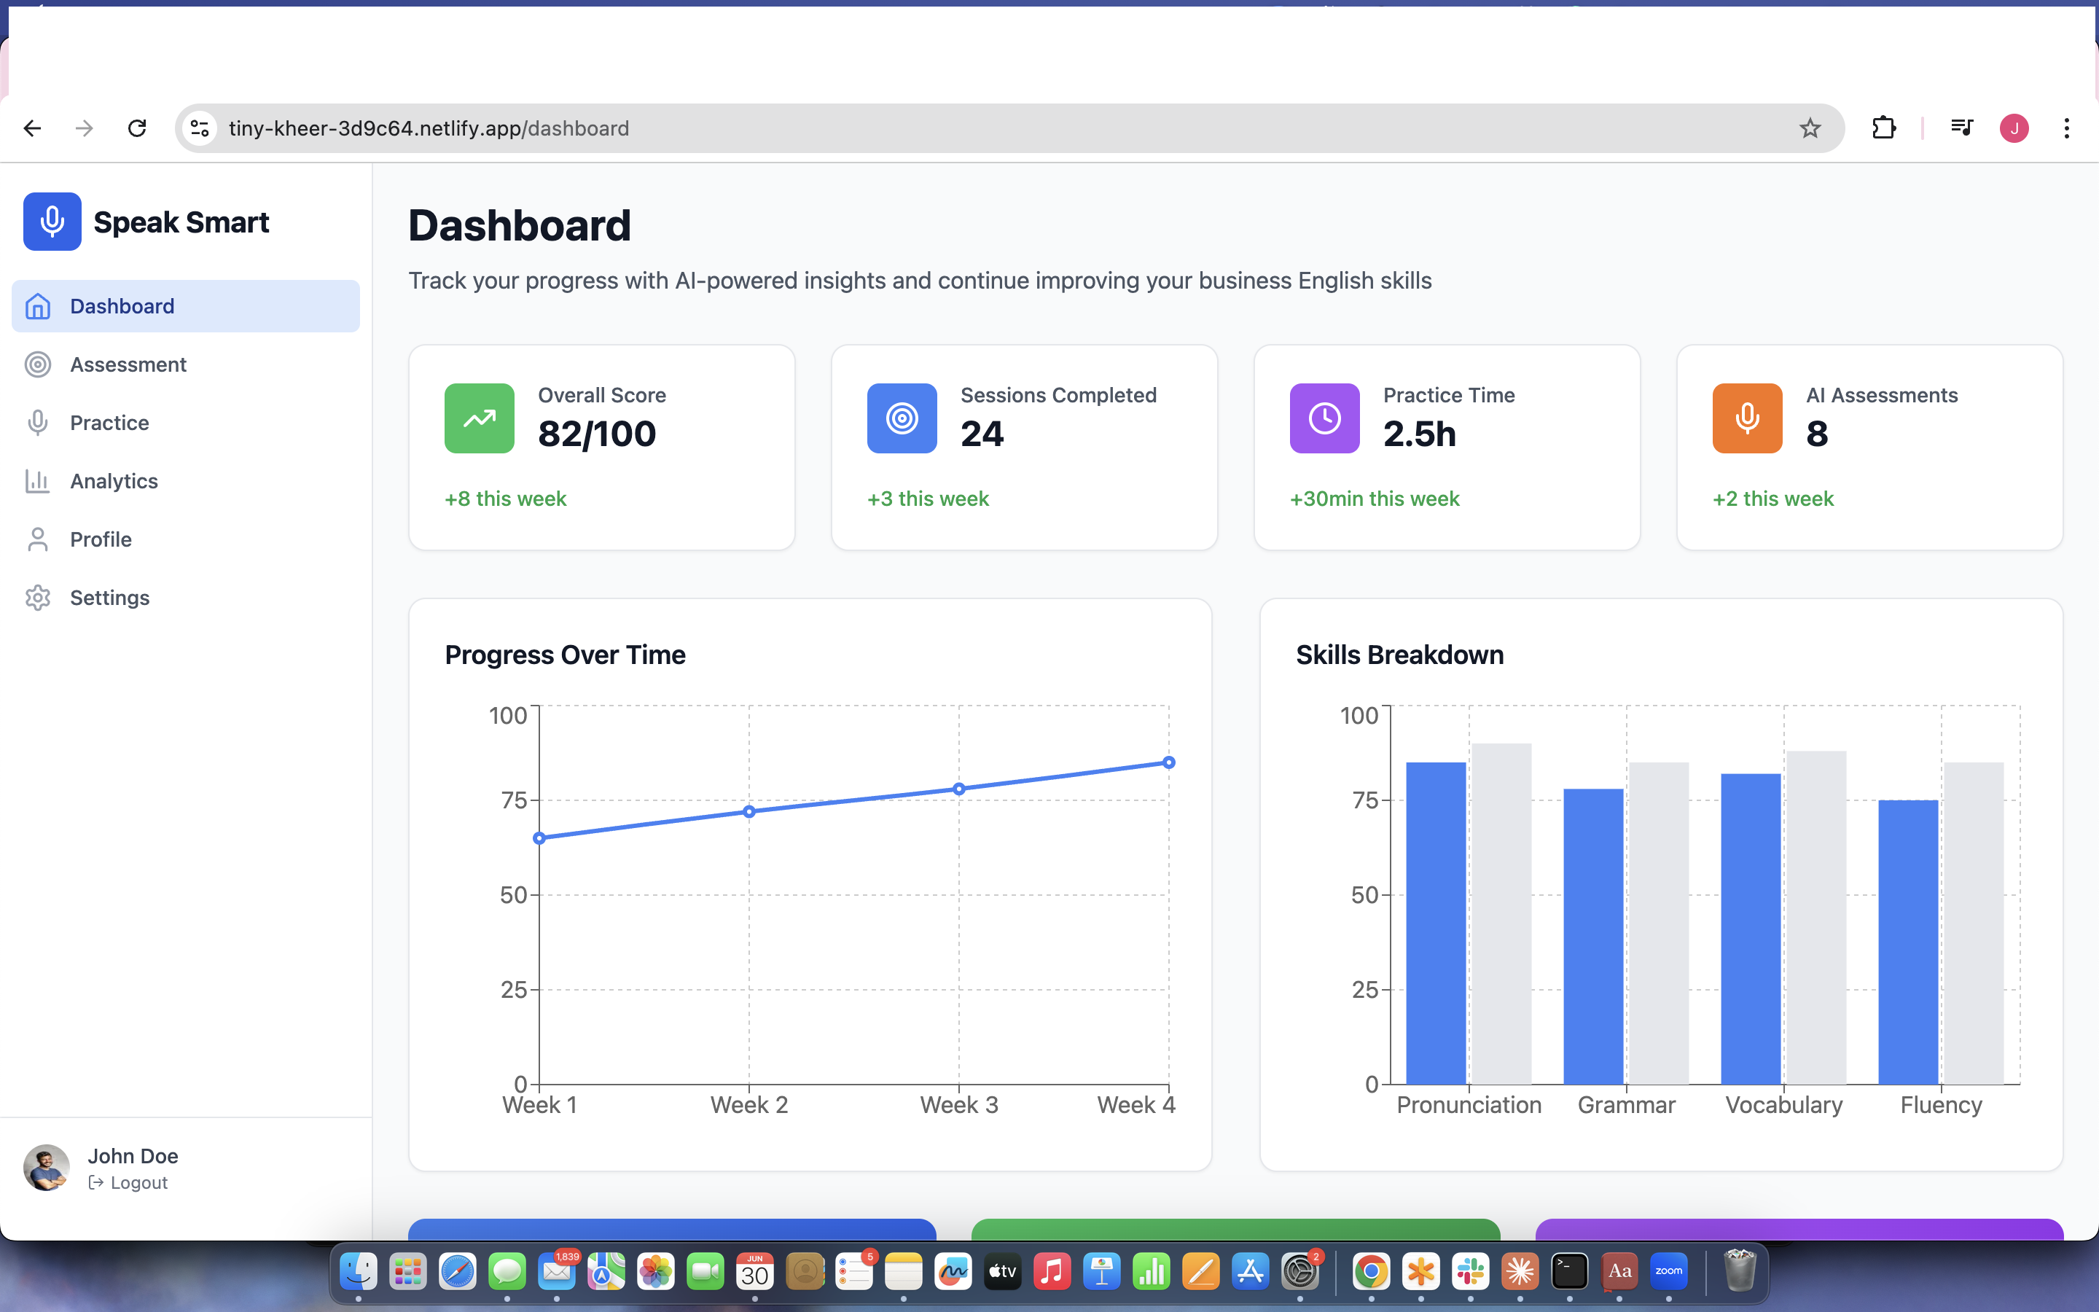
Task: Go to Assessment in the sidebar
Action: click(128, 364)
